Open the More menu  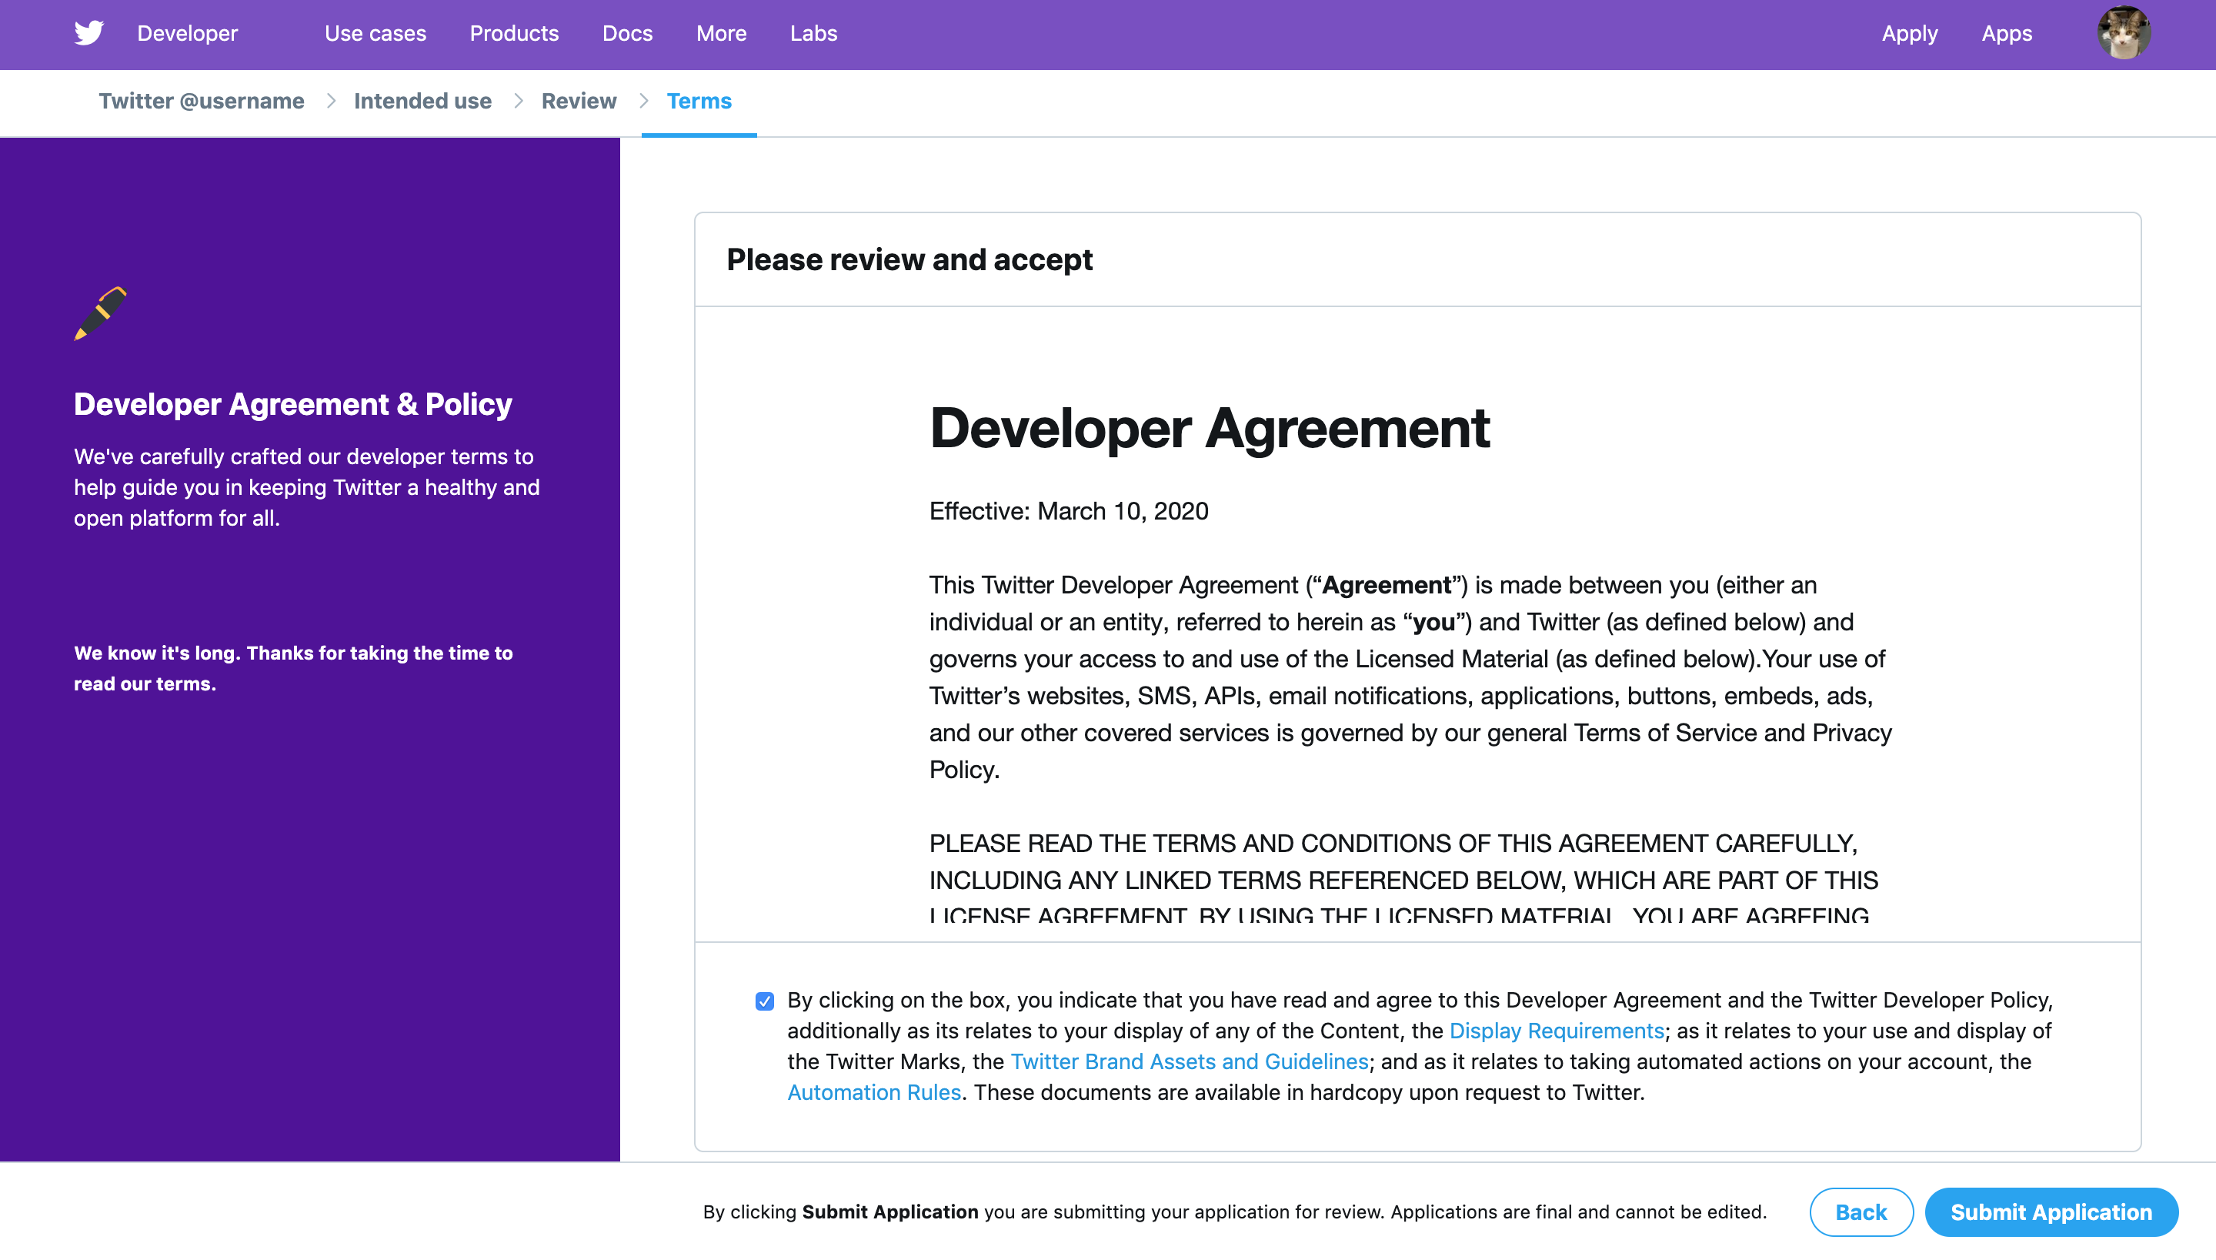point(722,33)
